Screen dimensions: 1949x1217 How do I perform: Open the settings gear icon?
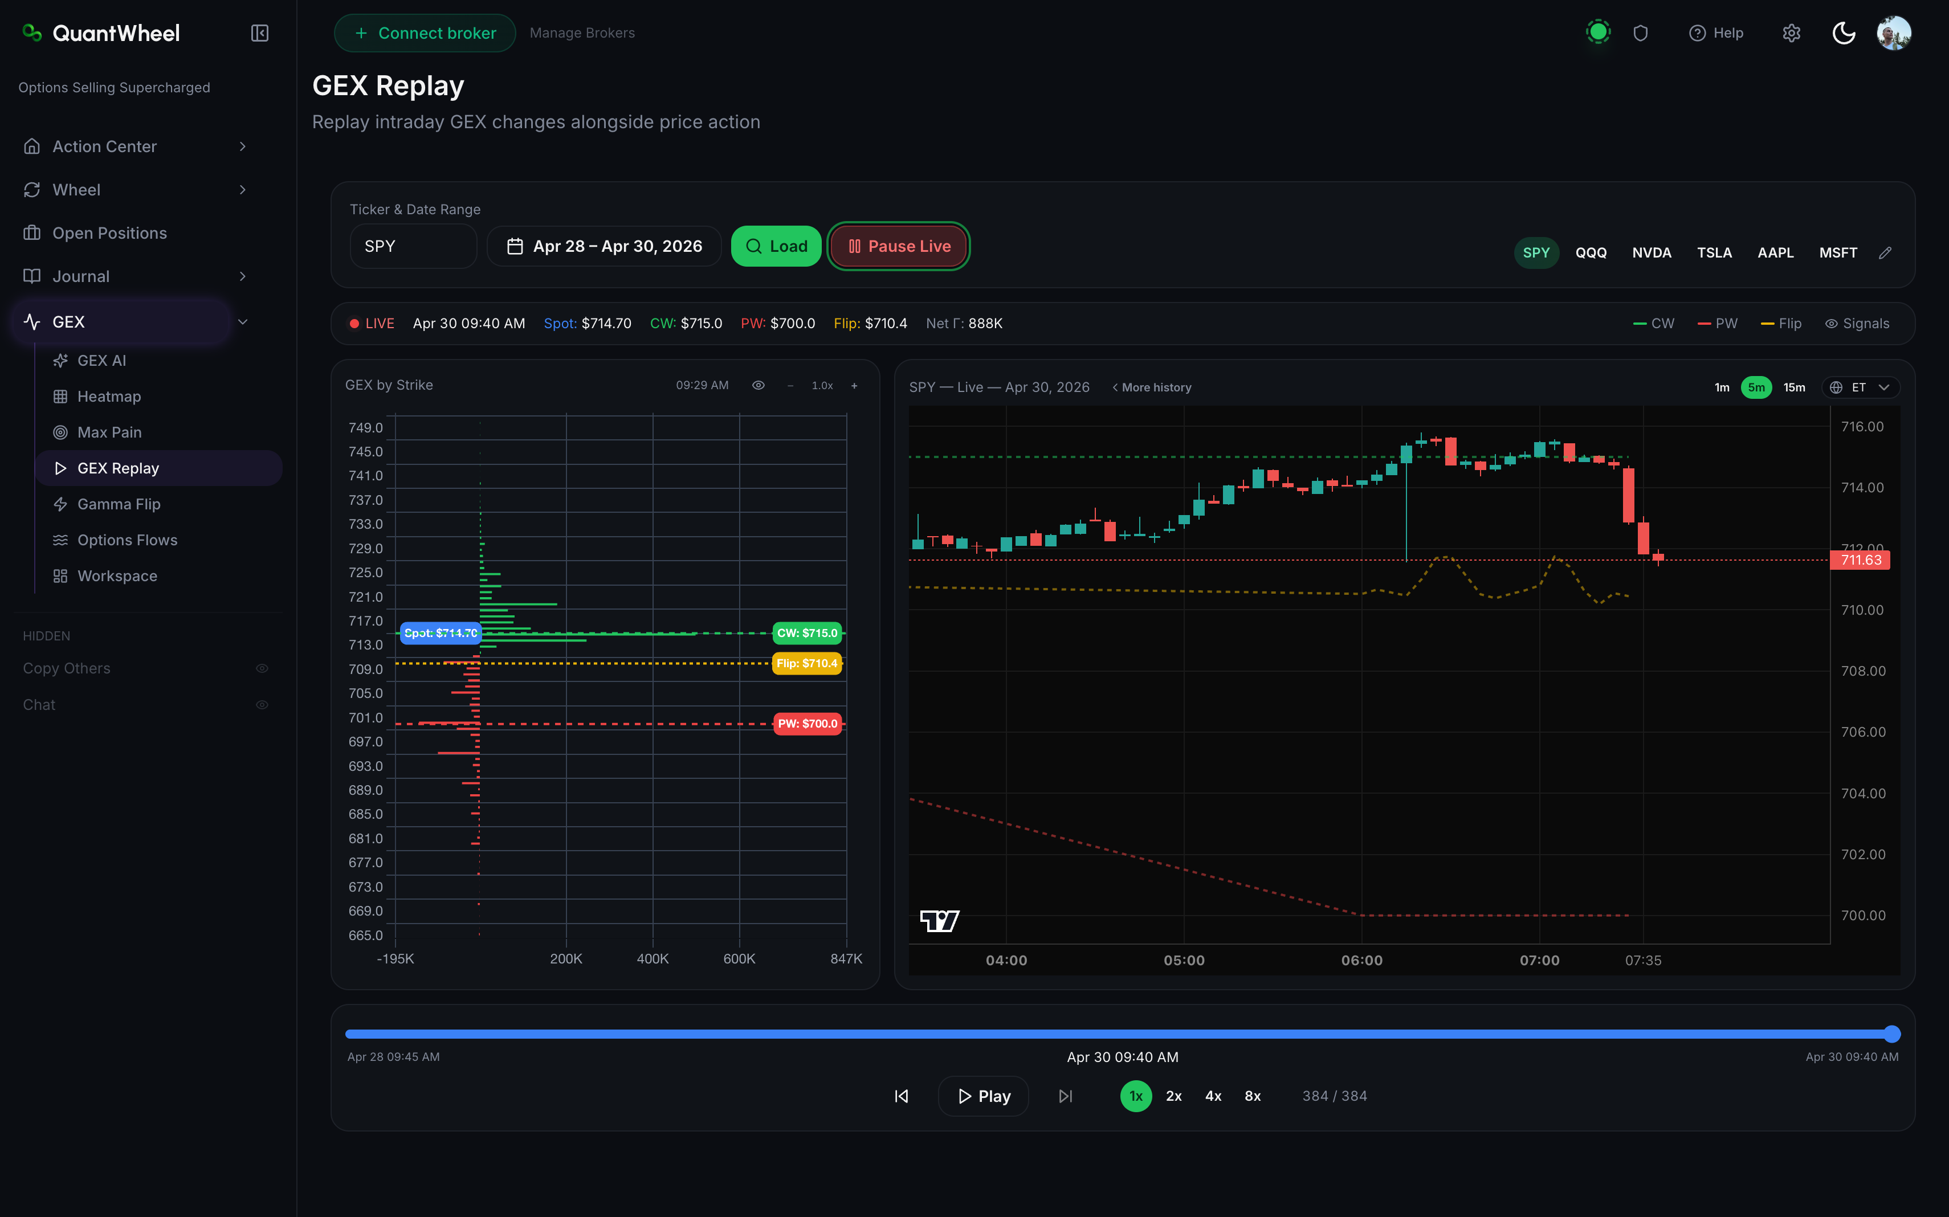(1791, 33)
